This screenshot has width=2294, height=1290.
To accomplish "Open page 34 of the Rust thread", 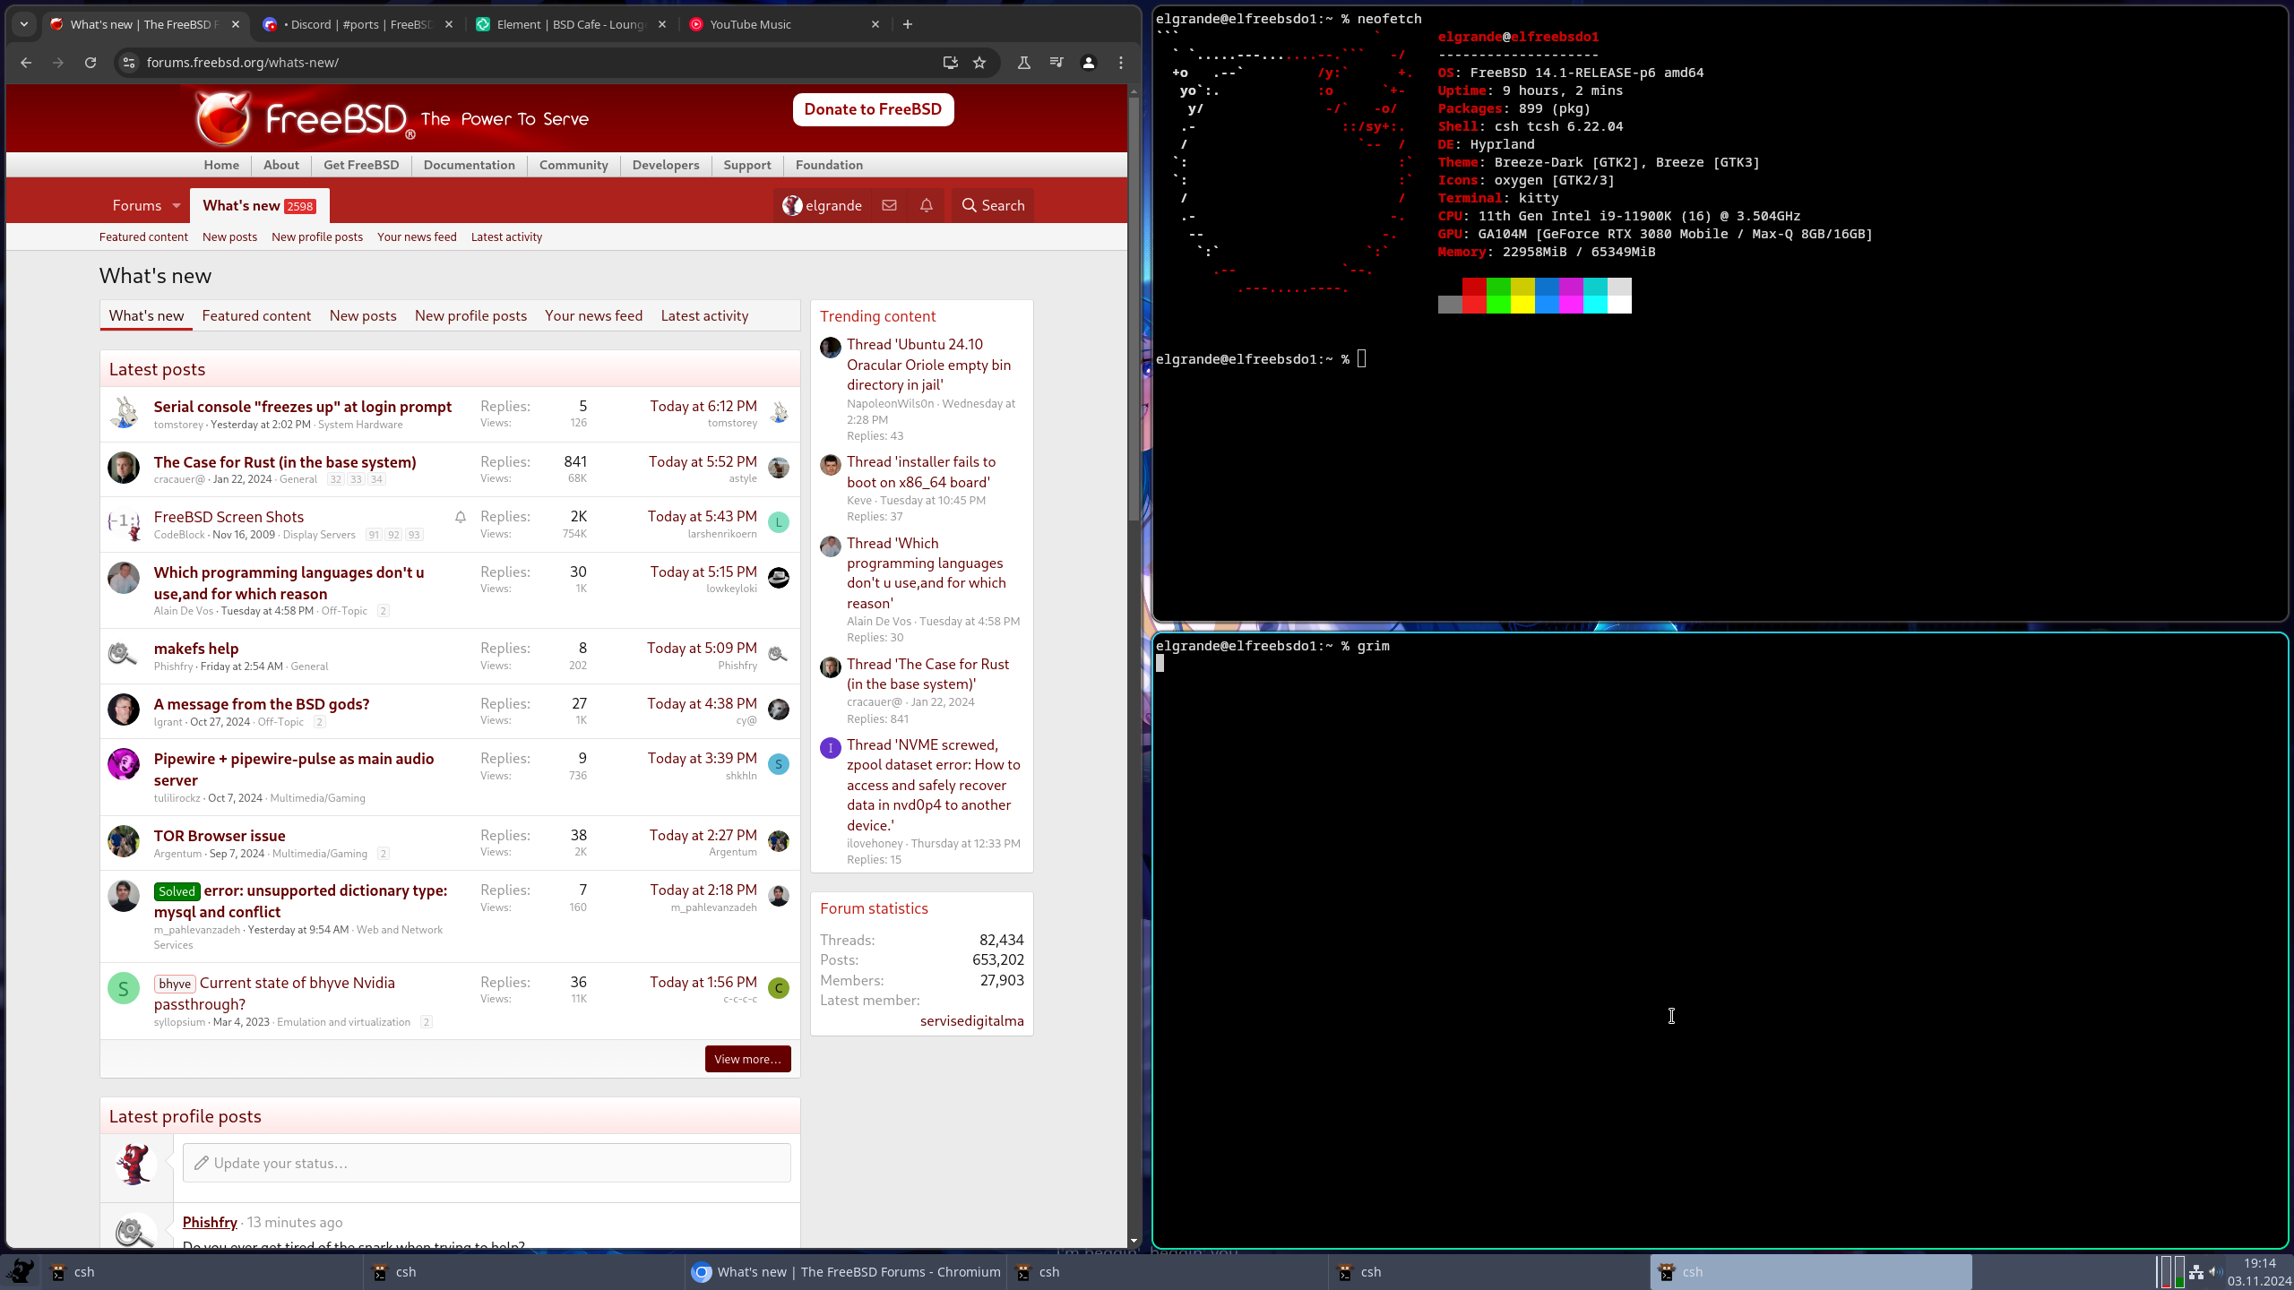I will point(376,479).
